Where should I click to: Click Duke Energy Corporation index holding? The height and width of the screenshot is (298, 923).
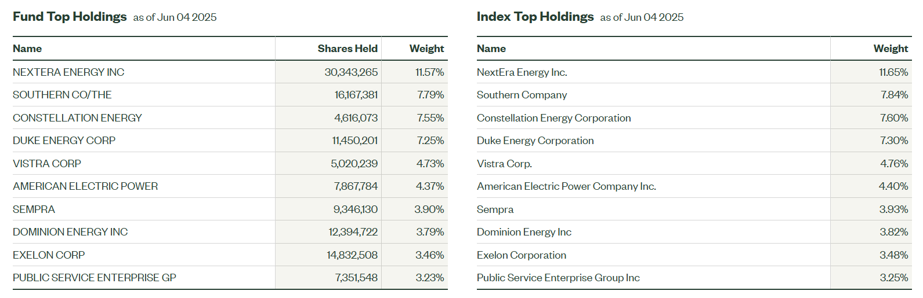pyautogui.click(x=535, y=141)
